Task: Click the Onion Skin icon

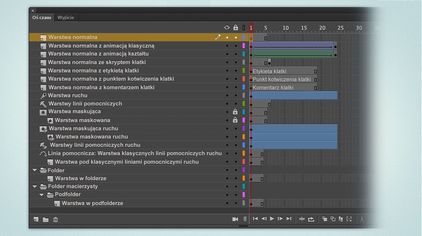Action: pos(324,219)
